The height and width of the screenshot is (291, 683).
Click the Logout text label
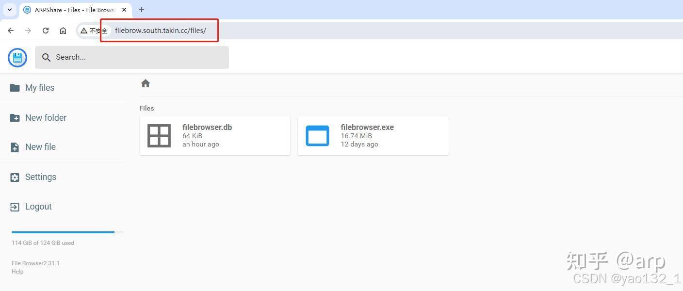pos(38,206)
